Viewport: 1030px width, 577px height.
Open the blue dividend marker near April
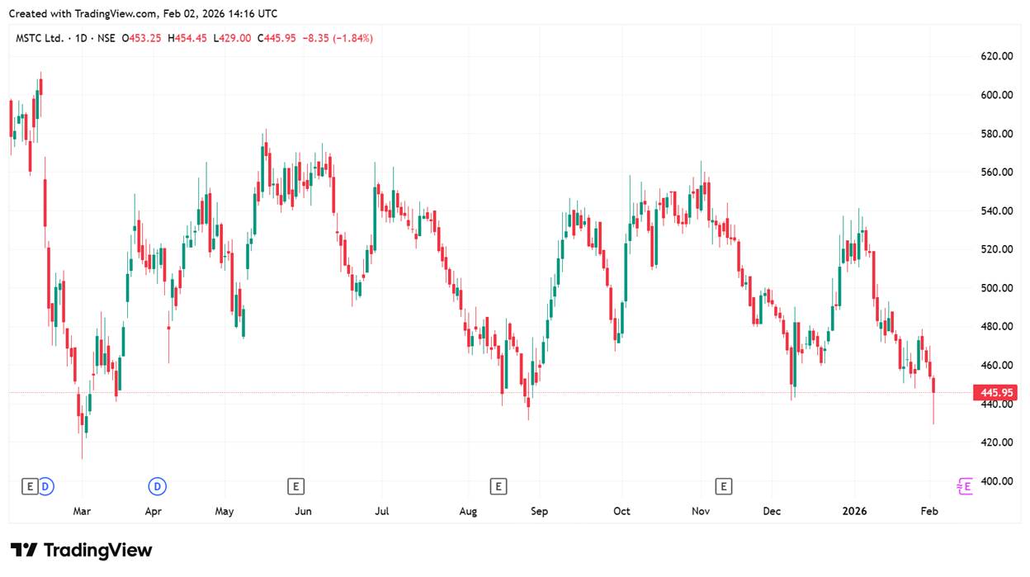[x=157, y=486]
